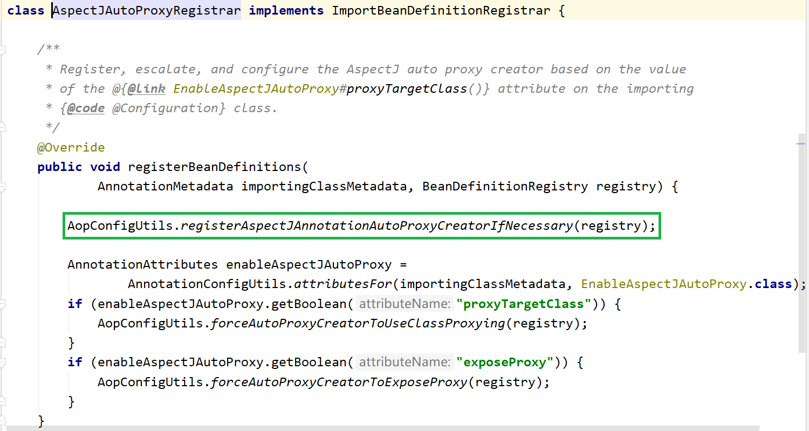This screenshot has width=809, height=431.
Task: Click the AspectJAutoProxyRegistrar class name
Action: (x=147, y=10)
